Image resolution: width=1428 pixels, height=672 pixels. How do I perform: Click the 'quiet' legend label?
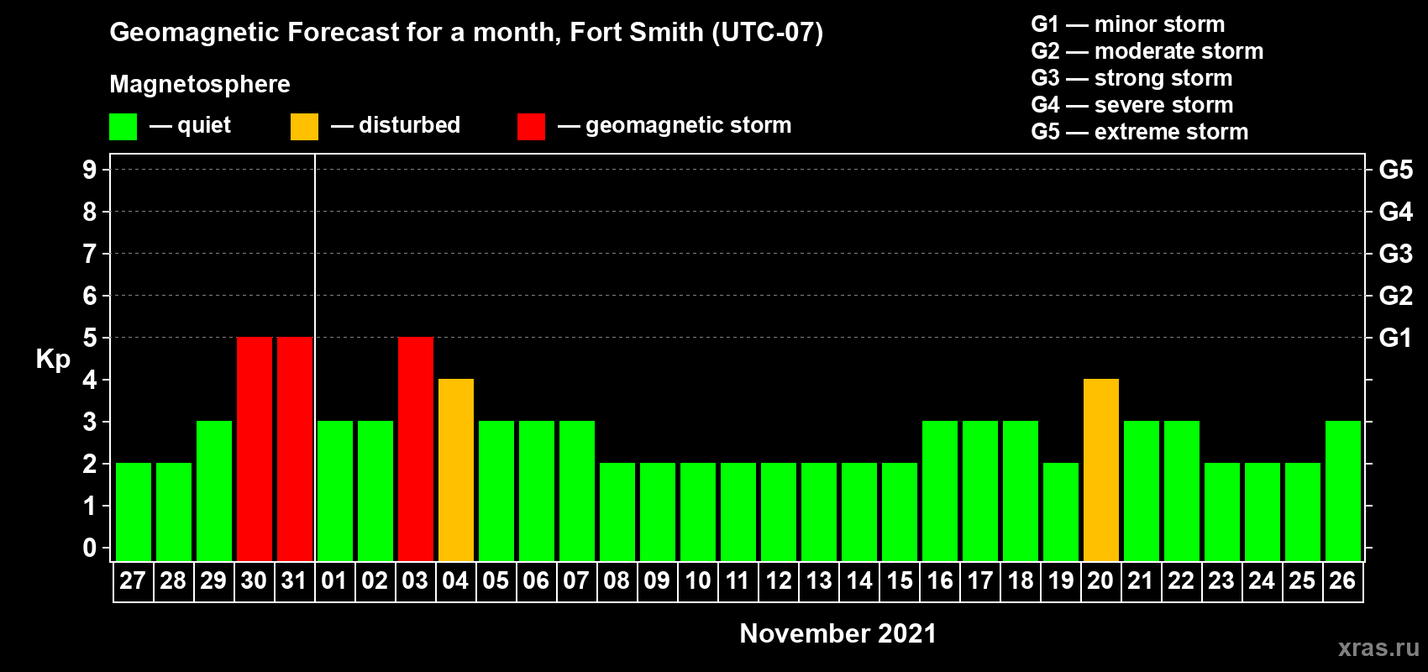(204, 126)
